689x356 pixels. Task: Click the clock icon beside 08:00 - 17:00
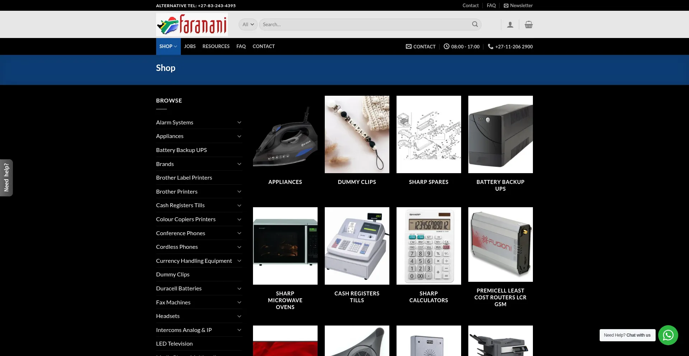point(446,47)
